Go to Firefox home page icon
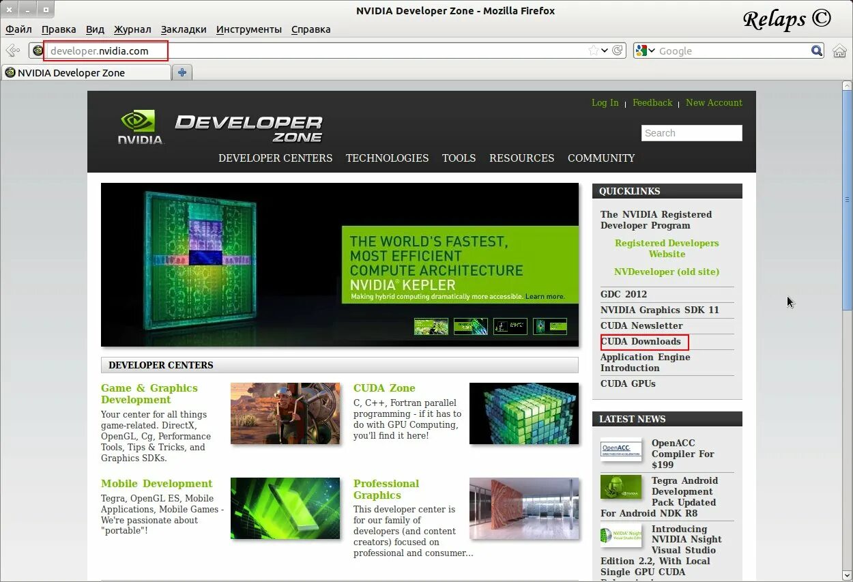This screenshot has width=853, height=582. (839, 50)
